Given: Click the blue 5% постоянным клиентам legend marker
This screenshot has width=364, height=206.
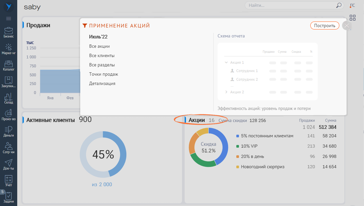Looking at the screenshot, I should click(x=238, y=136).
